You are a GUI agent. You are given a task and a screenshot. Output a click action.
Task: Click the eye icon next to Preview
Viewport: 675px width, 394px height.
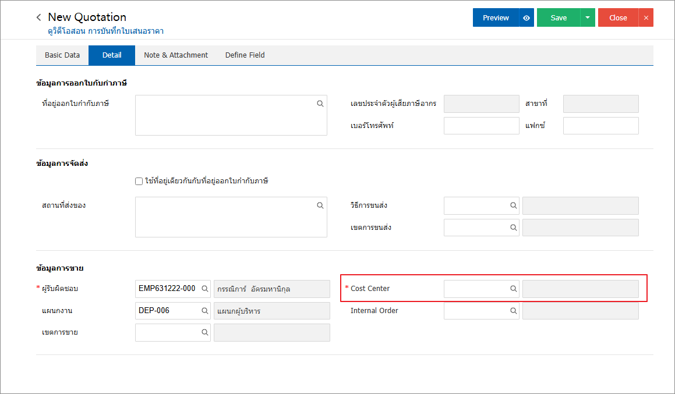[x=526, y=18]
